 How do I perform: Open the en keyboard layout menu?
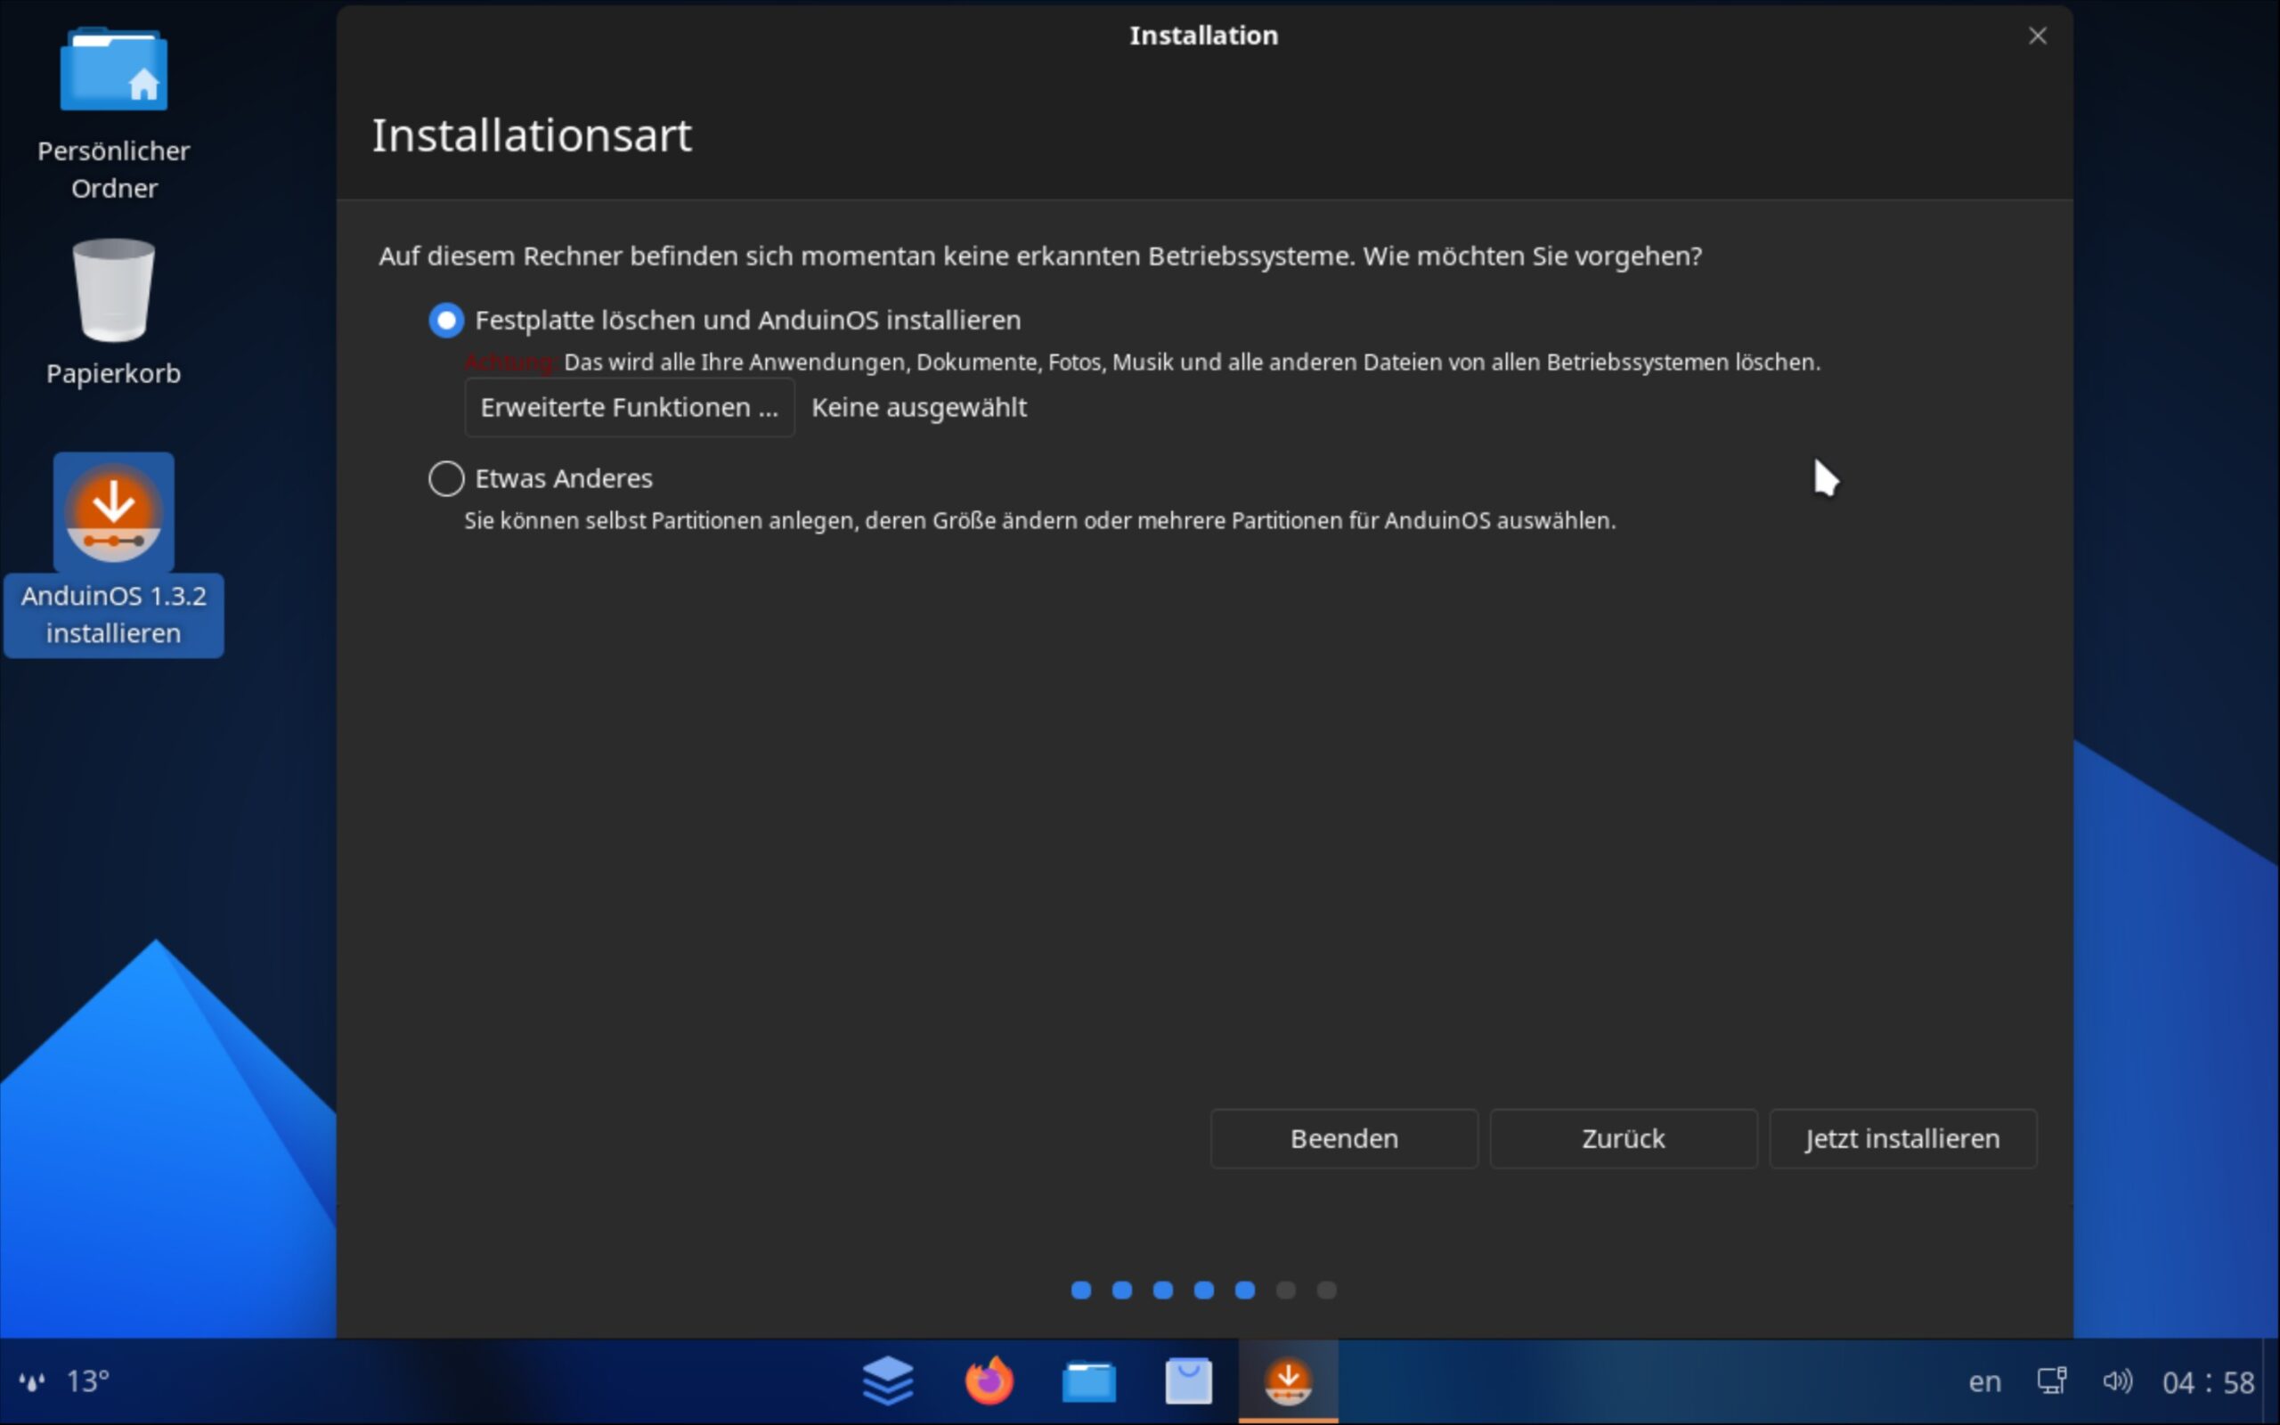1984,1381
